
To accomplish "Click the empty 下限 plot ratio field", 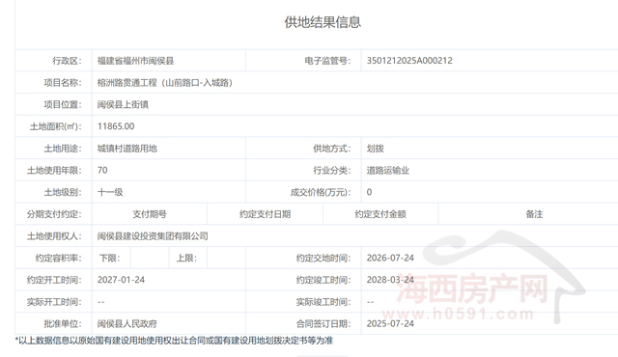I will [x=150, y=258].
